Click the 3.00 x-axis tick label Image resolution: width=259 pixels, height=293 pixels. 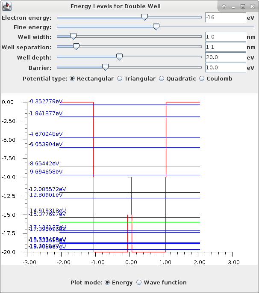pos(234,262)
